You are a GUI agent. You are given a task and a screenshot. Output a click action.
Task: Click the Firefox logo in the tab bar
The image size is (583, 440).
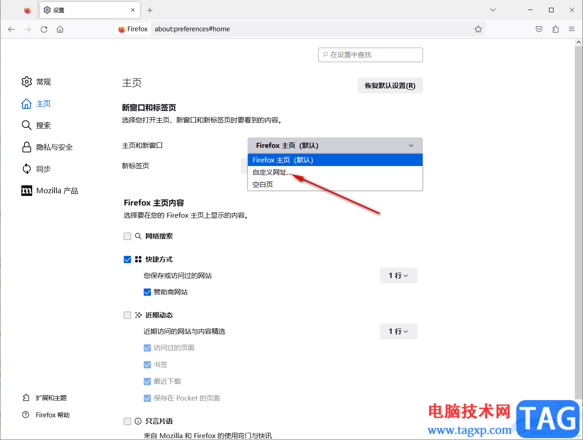[x=28, y=10]
